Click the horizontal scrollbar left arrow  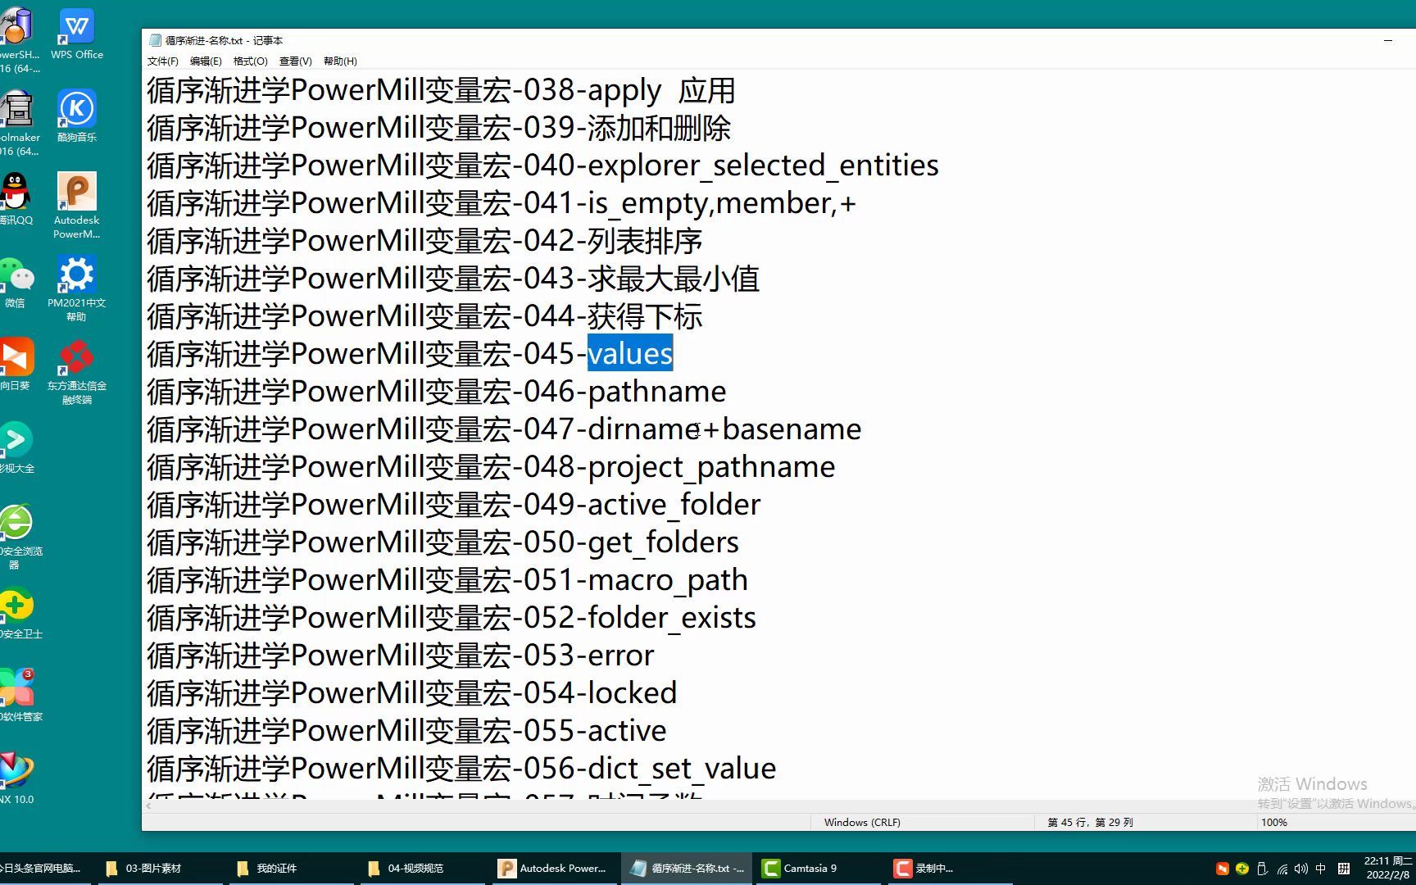(148, 806)
